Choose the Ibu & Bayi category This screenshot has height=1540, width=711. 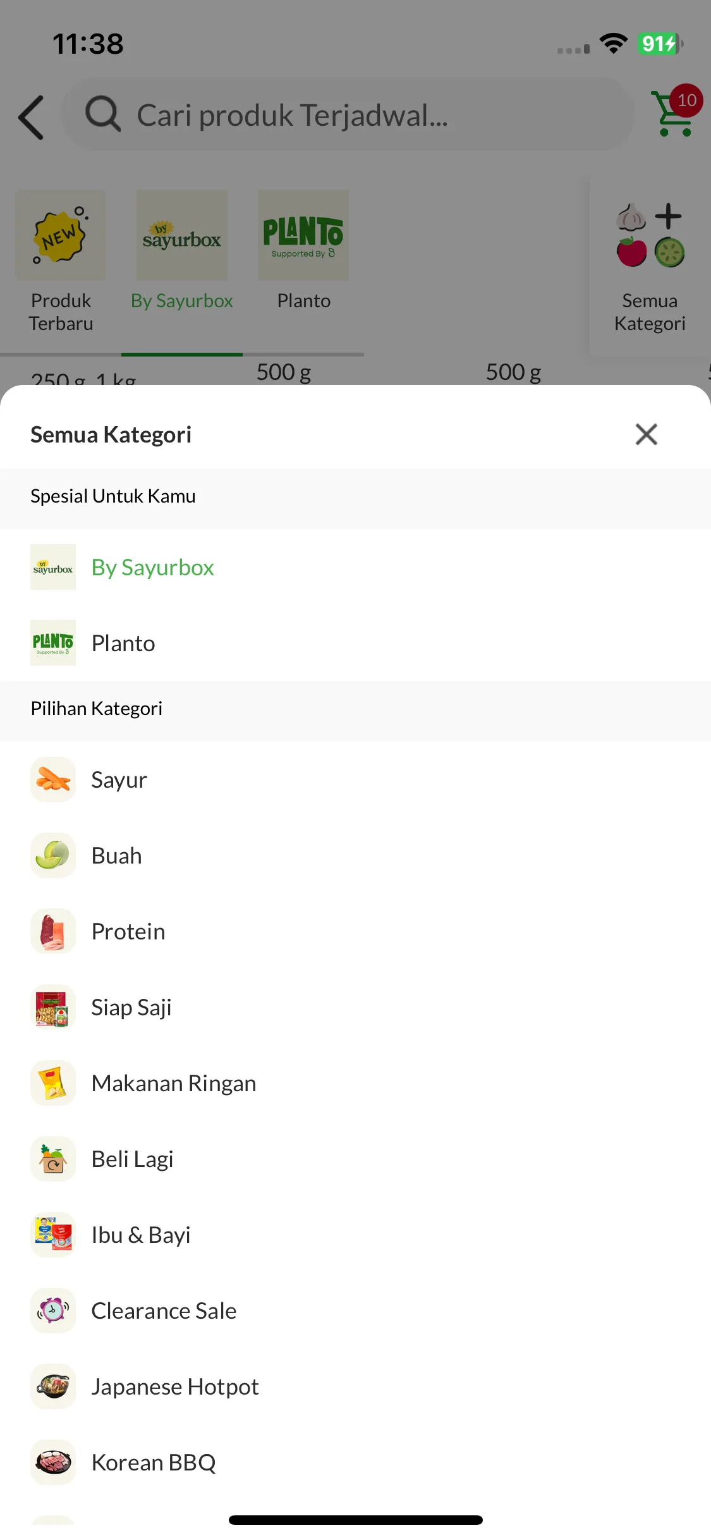pyautogui.click(x=355, y=1235)
